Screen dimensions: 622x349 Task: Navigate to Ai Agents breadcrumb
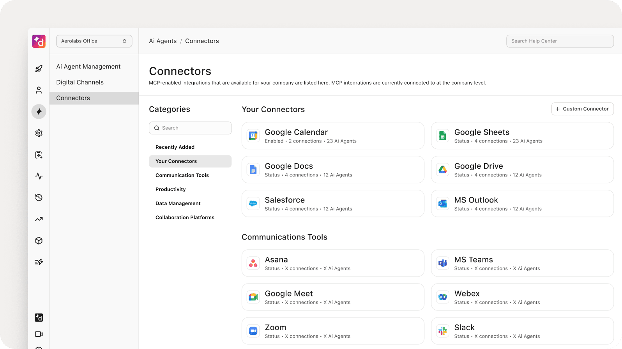[163, 41]
